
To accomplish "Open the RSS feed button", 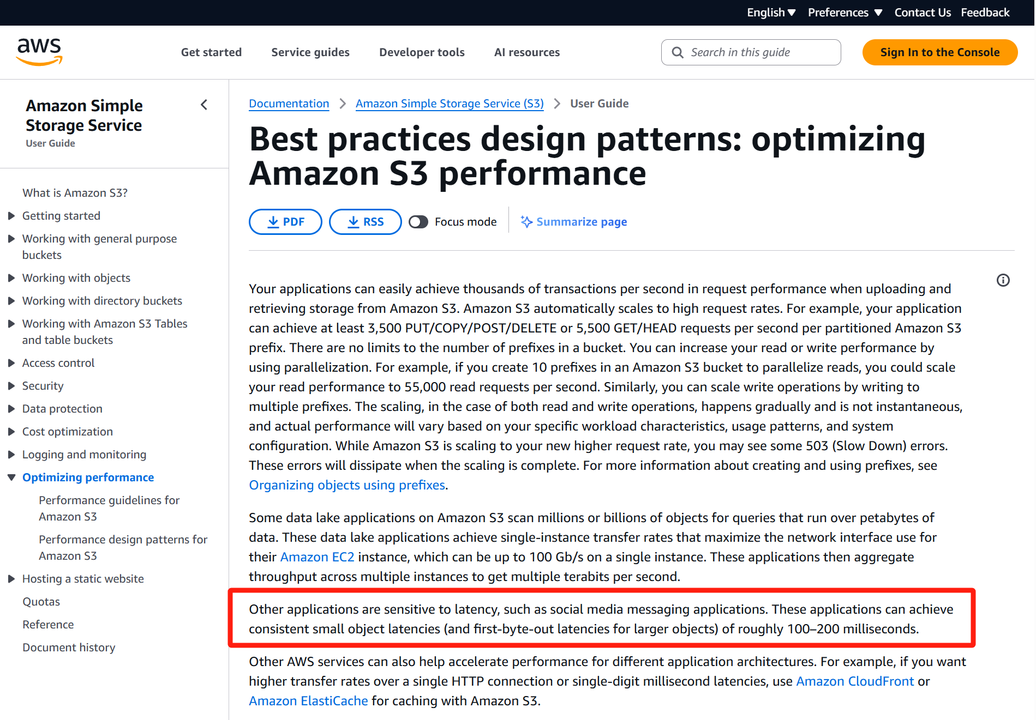I will (x=366, y=222).
